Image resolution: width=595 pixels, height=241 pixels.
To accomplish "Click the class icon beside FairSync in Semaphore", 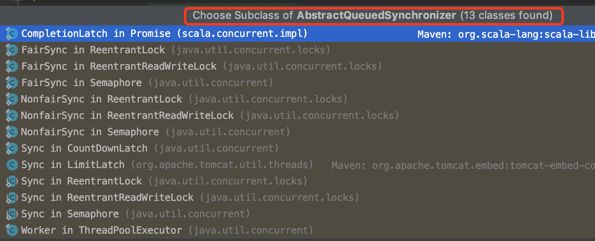I will point(11,82).
